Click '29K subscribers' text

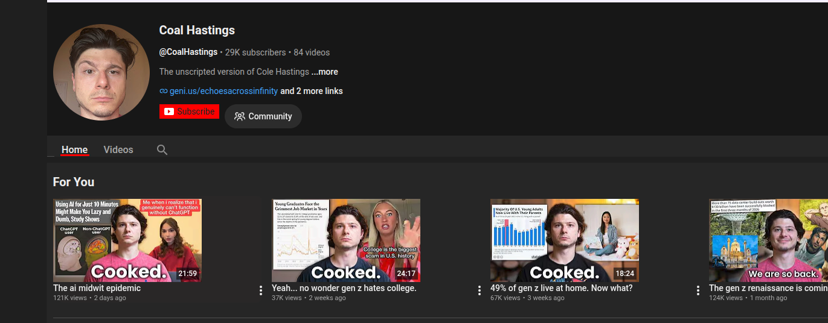[255, 52]
